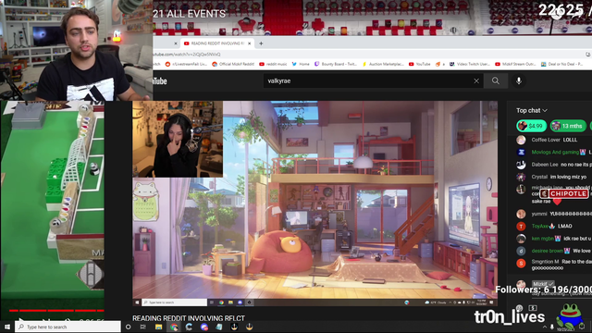Screen dimensions: 592x333
Task: Open the Super Chat dollar icon in chat input
Action: [x=533, y=308]
